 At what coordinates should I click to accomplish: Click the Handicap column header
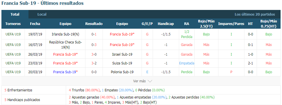coord(165,24)
